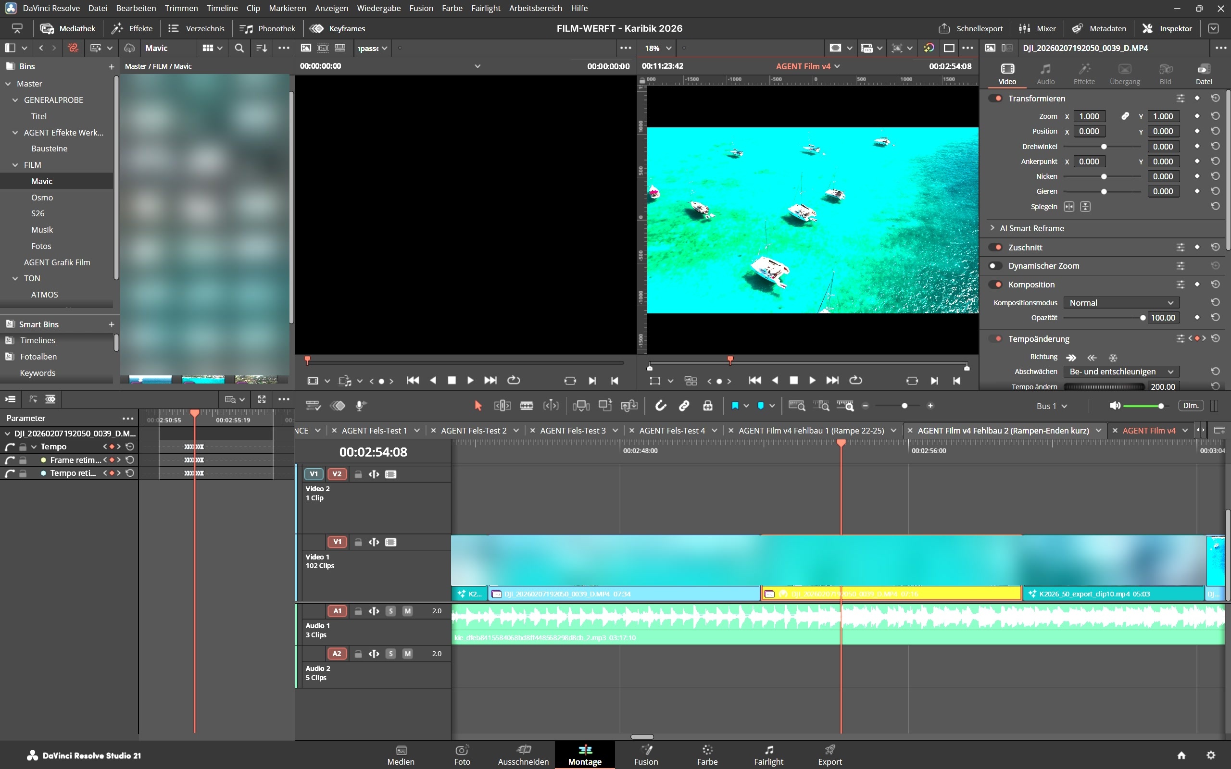Switch to the Farbe page
1231x769 pixels.
tap(707, 755)
